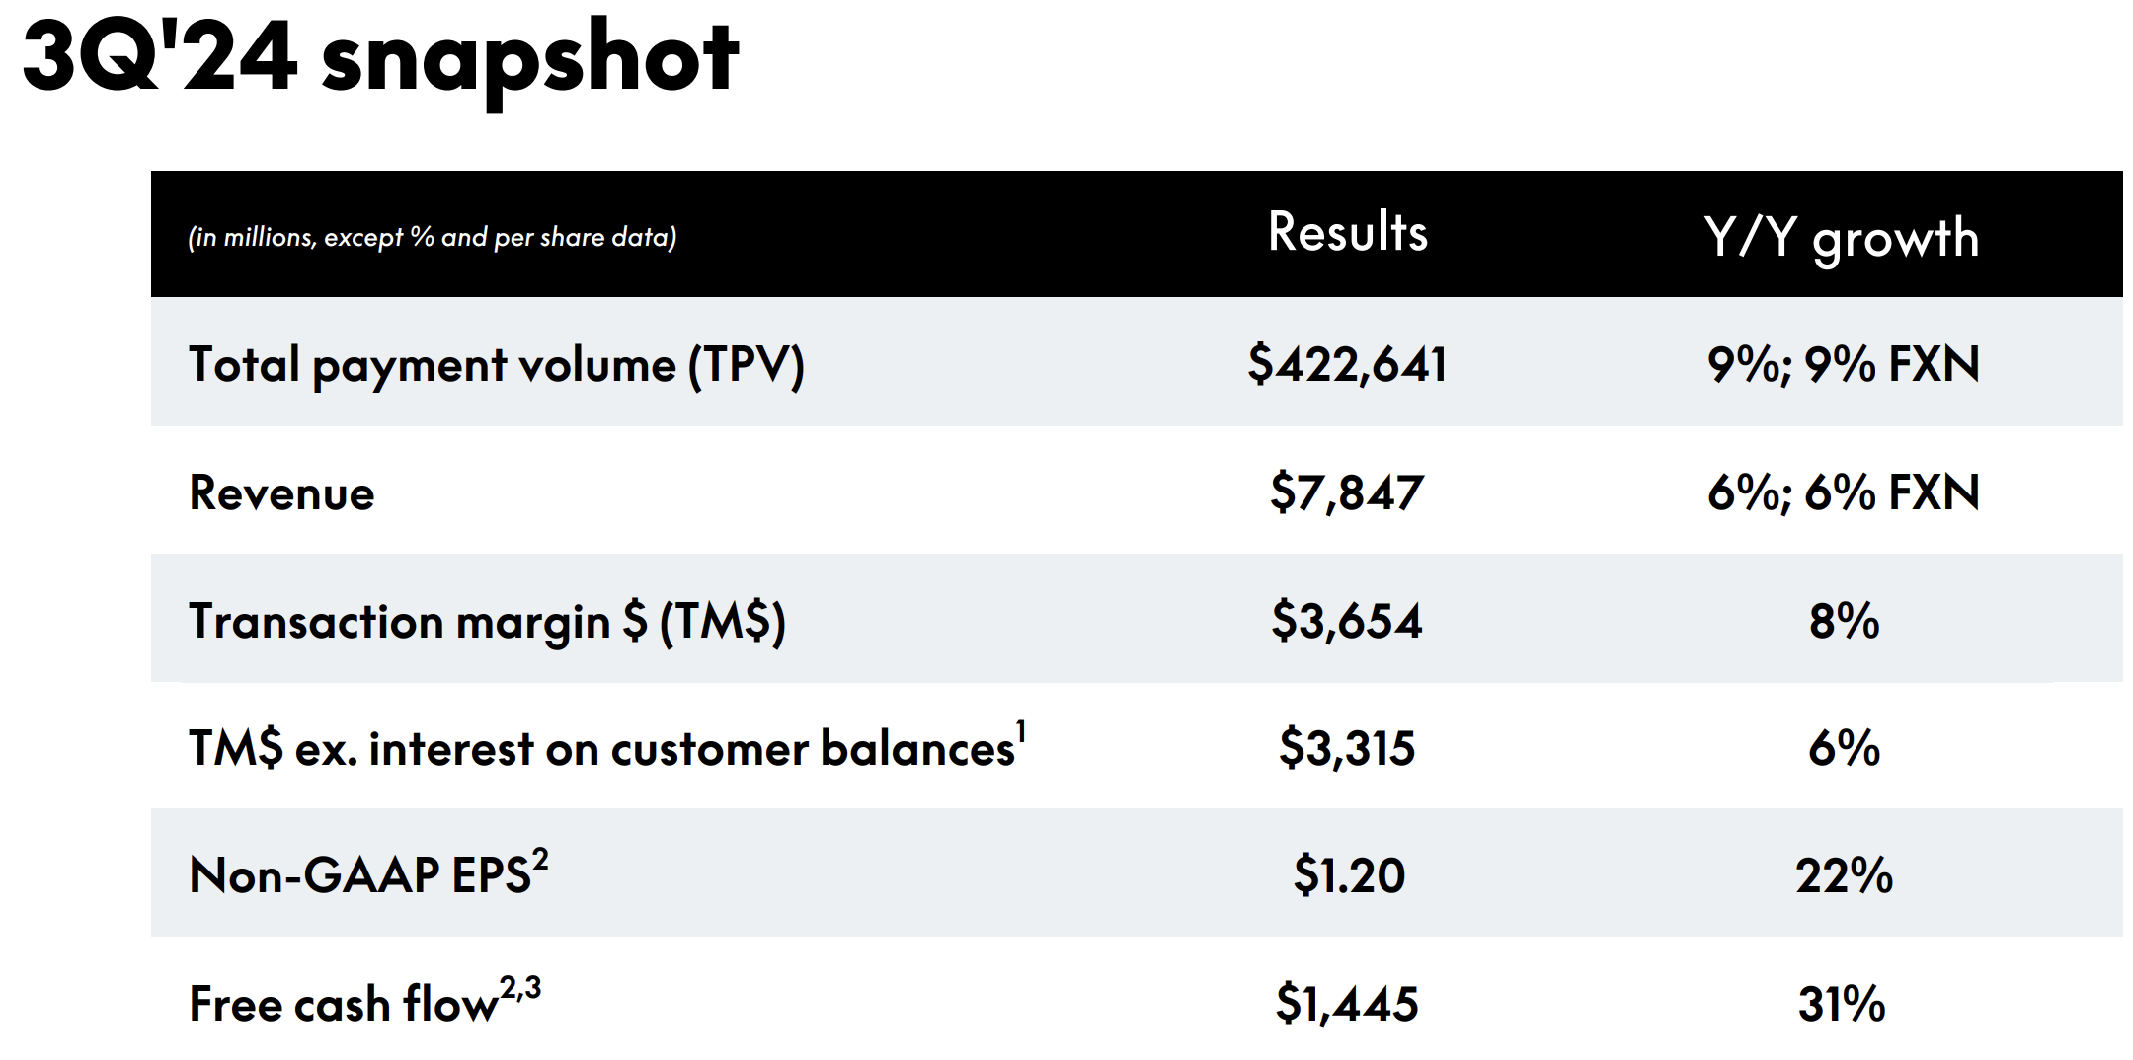Click the 31% free cash flow growth
The width and height of the screenshot is (2133, 1060).
click(1842, 1004)
